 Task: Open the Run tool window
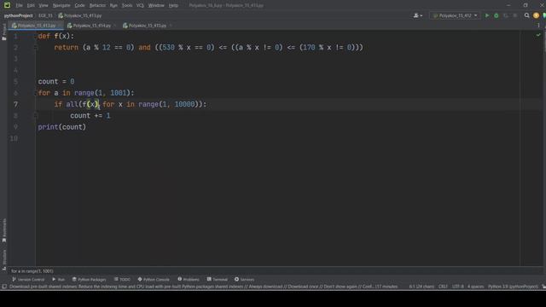coord(59,280)
